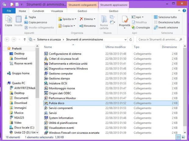Click the Refresh button
This screenshot has height=141, width=189.
point(130,40)
